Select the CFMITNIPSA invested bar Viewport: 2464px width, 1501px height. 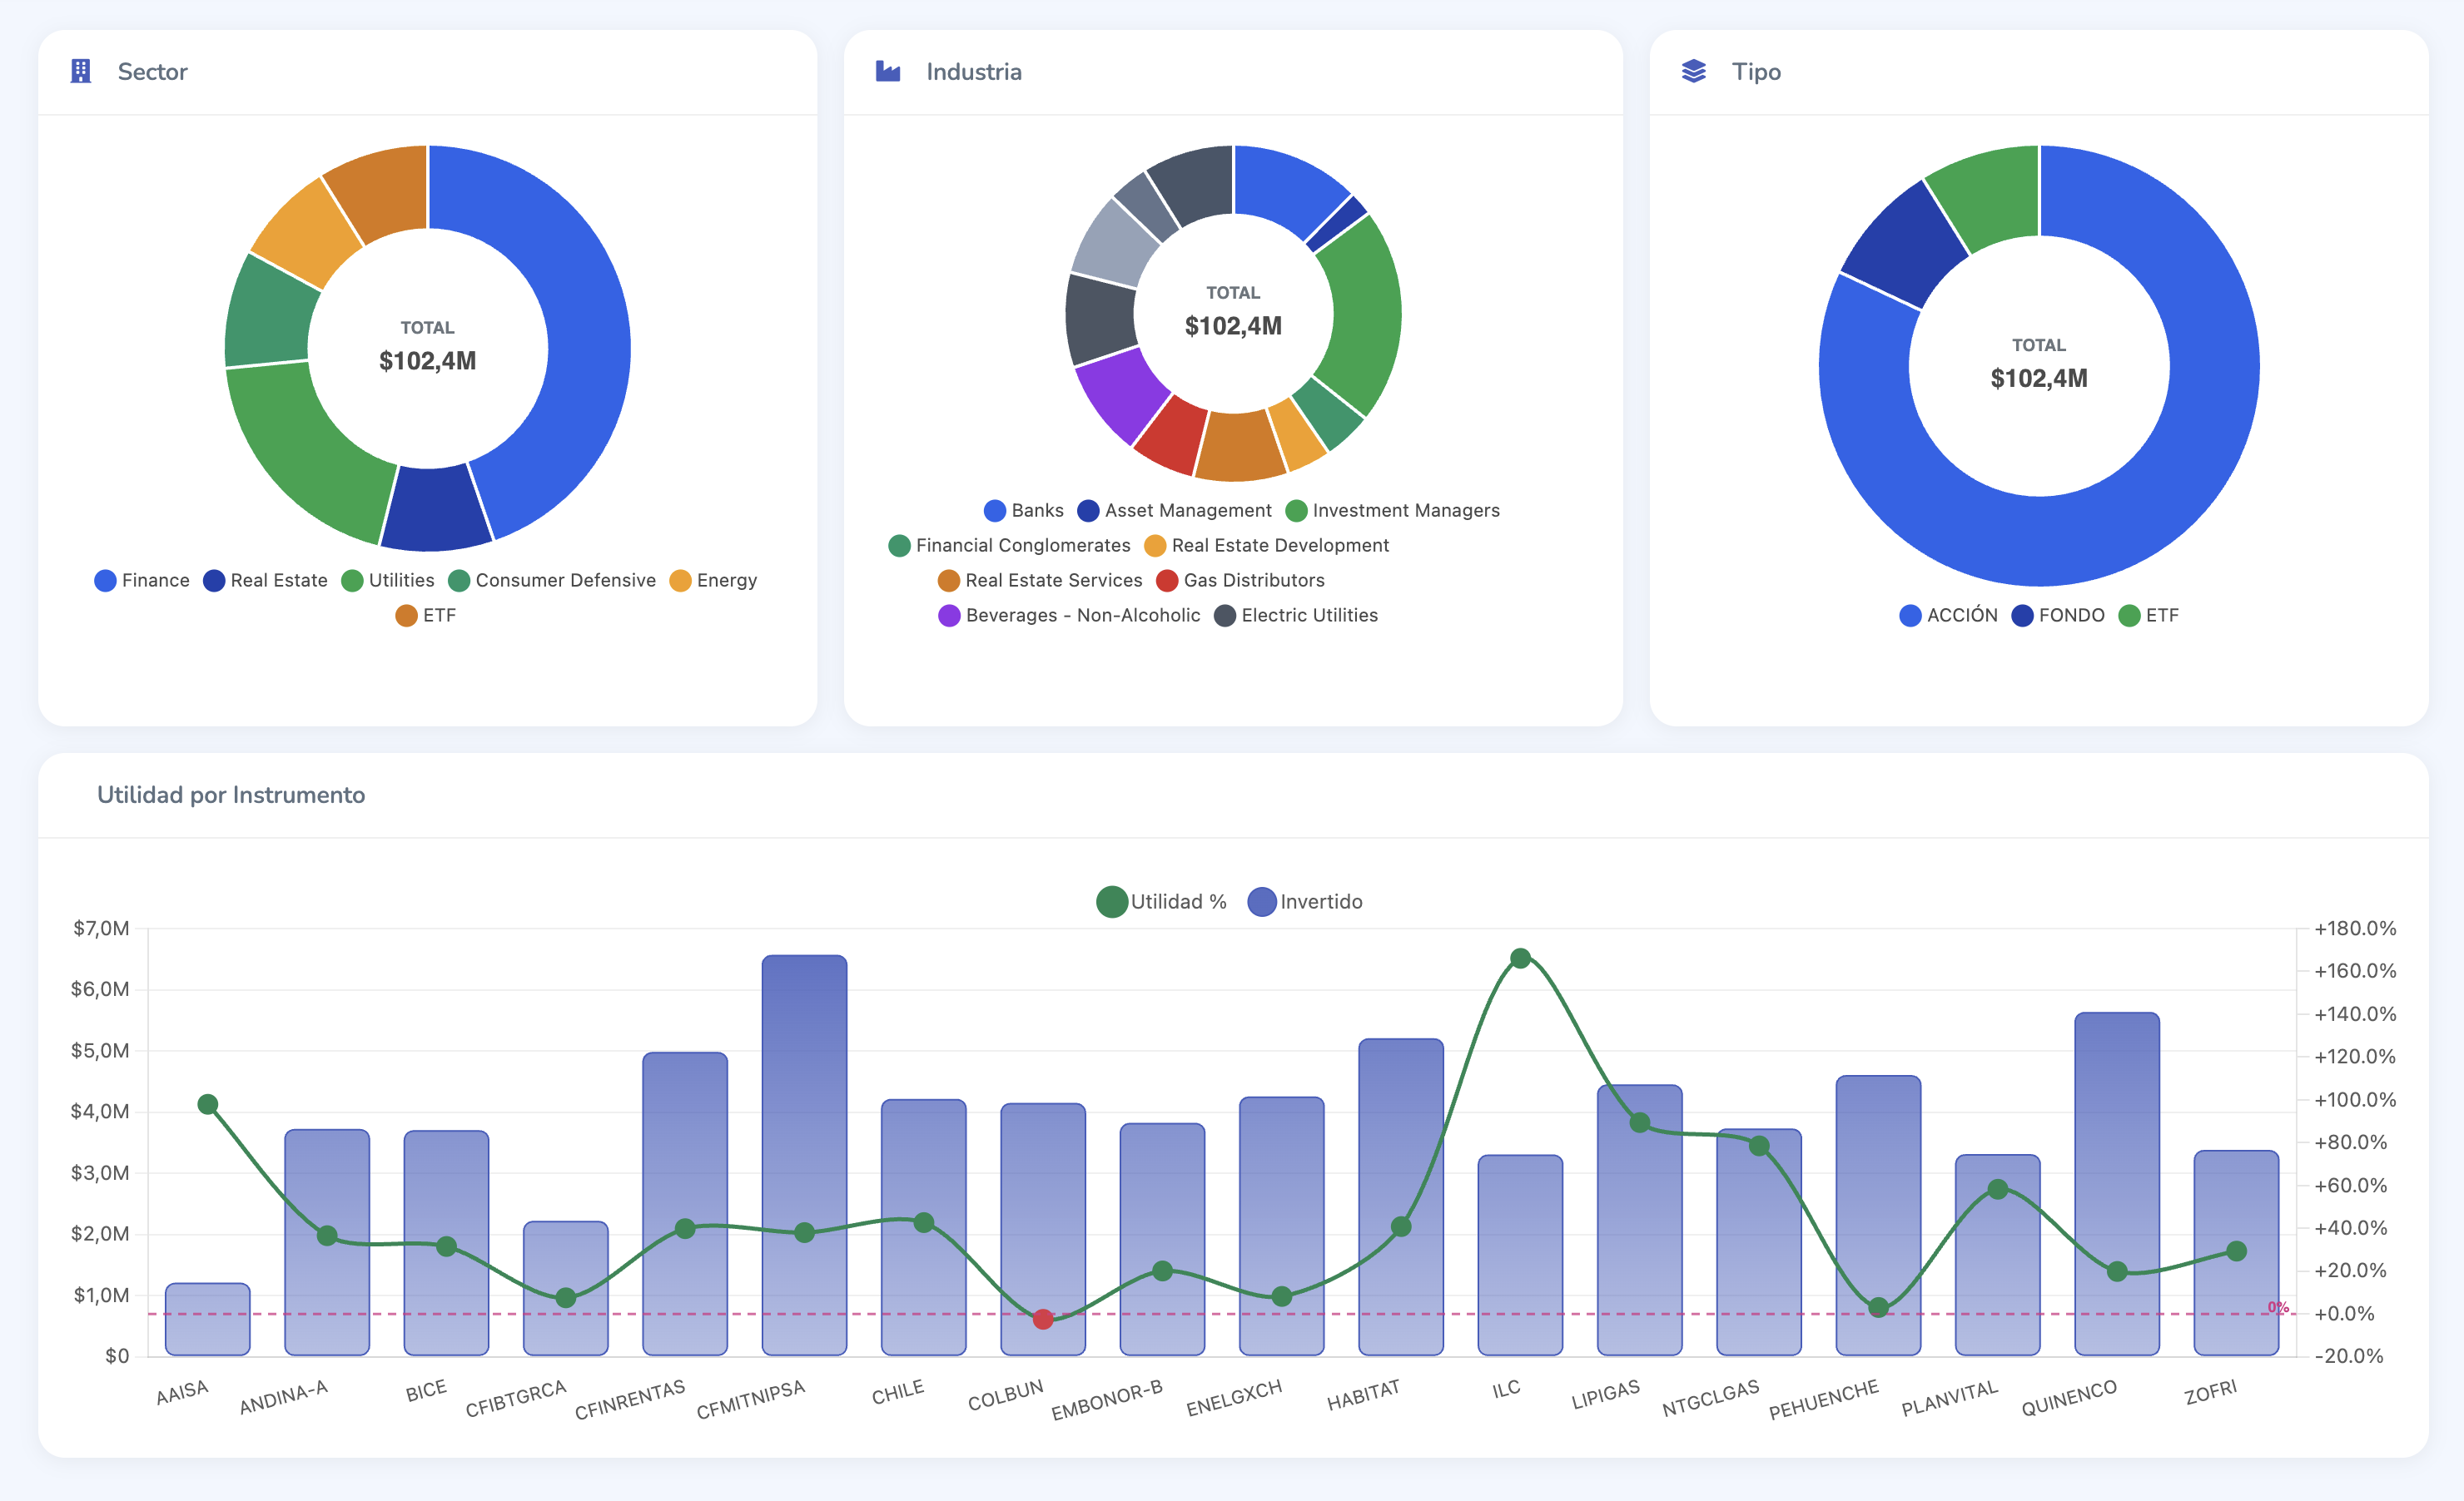804,1099
